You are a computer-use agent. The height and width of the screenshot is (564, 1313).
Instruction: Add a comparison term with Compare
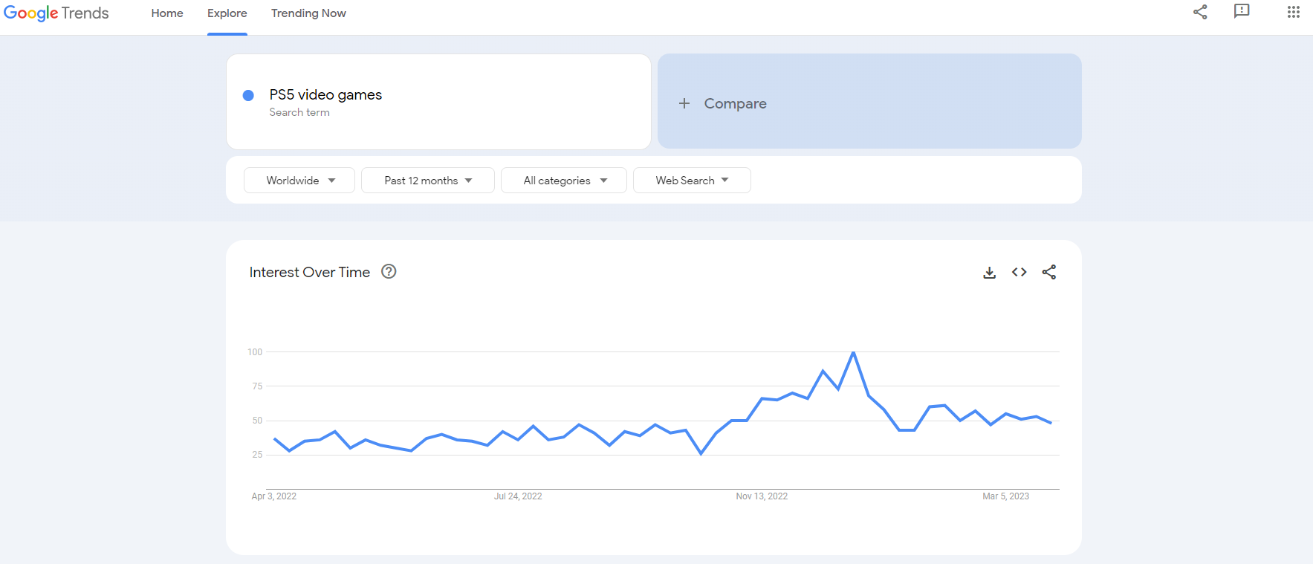point(869,101)
